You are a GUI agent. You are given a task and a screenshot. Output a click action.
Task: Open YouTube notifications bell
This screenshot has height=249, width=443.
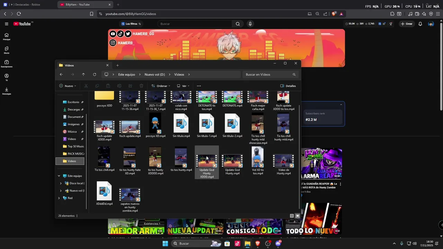pos(420,24)
